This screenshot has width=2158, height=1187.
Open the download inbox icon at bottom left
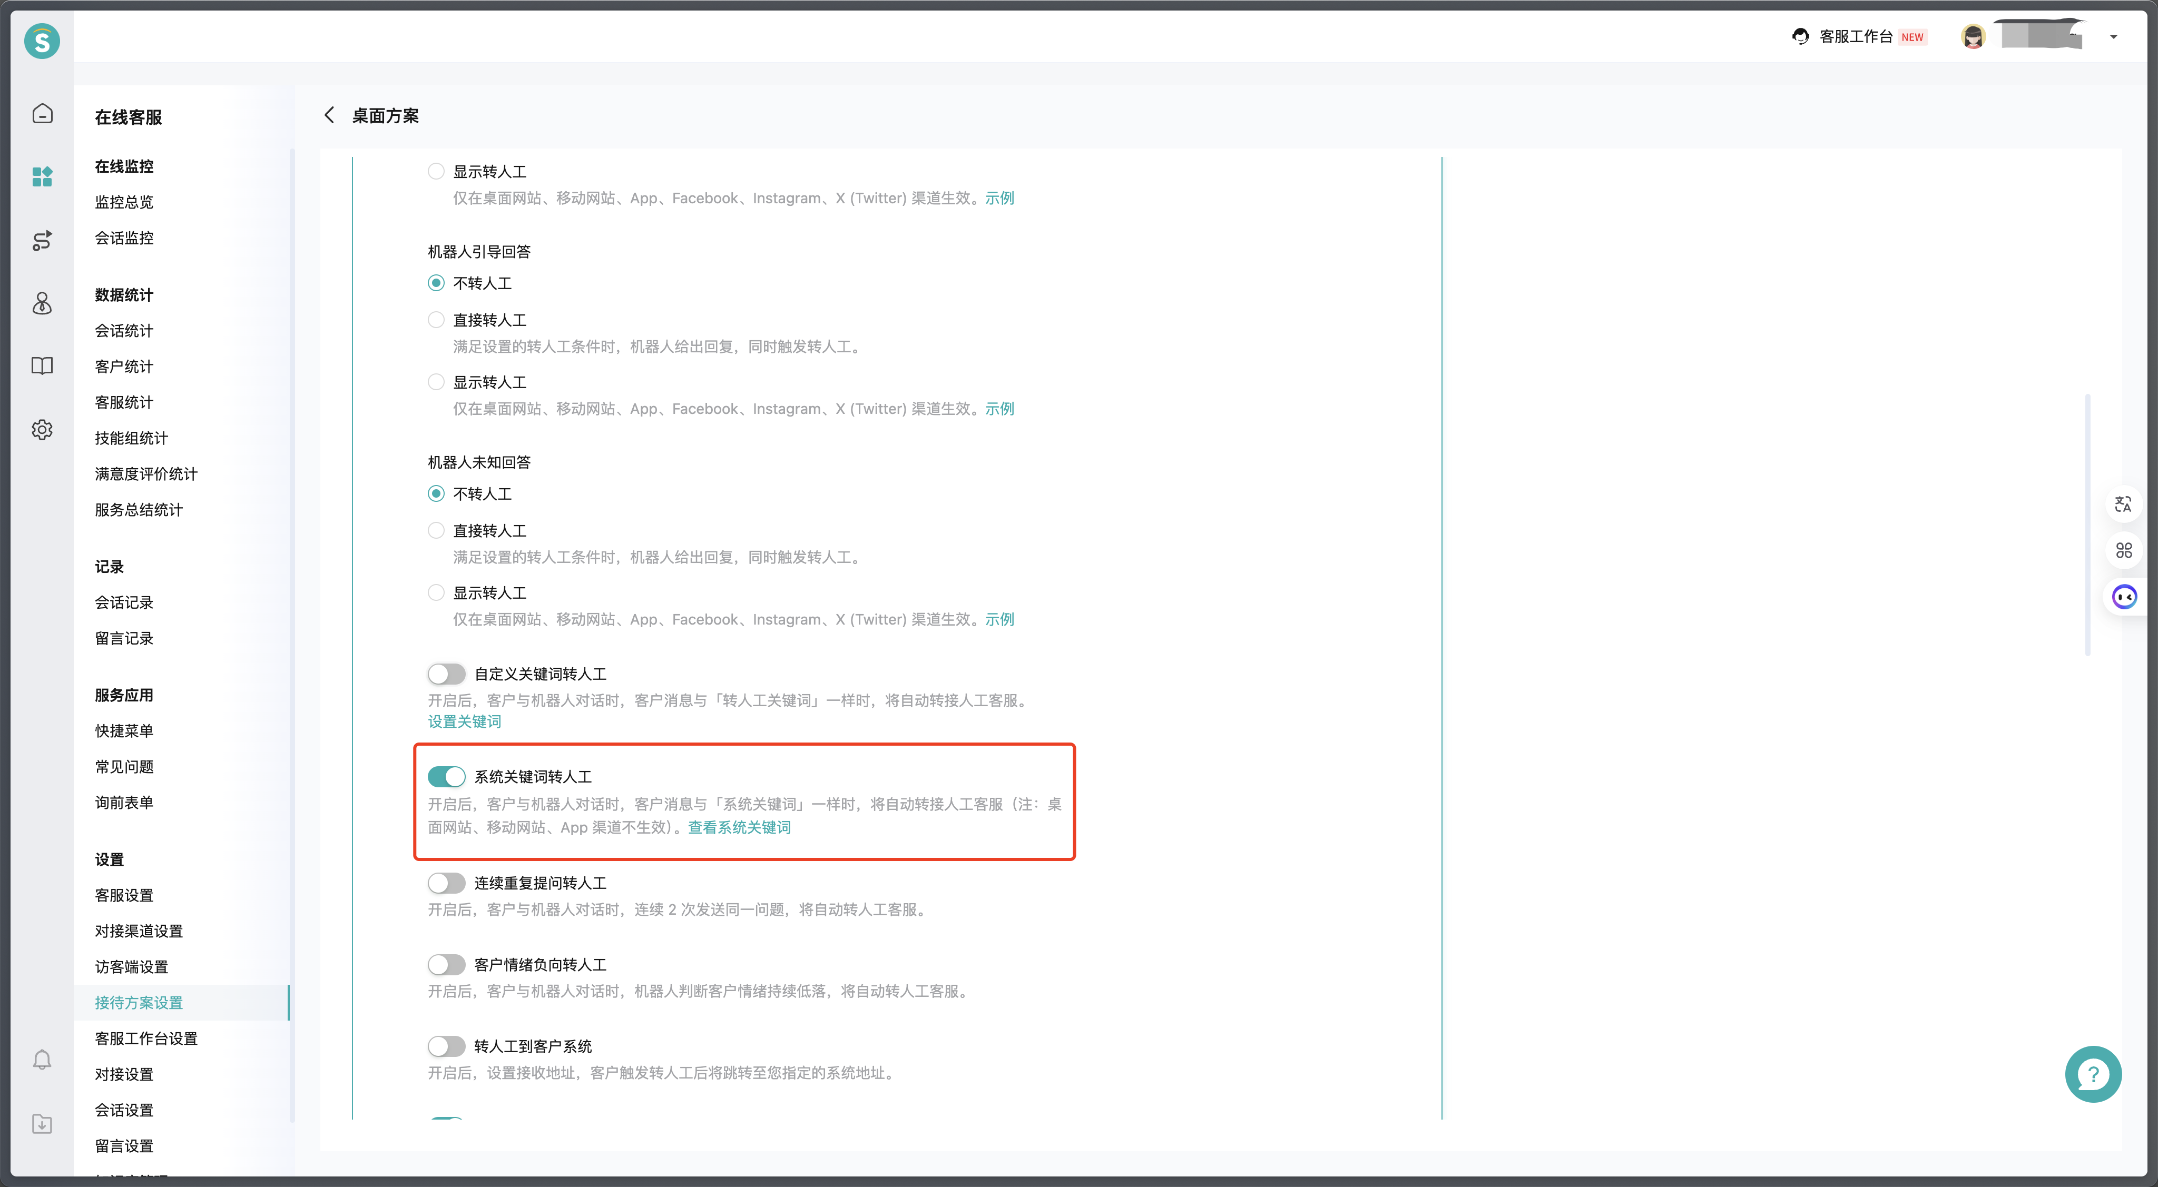42,1123
